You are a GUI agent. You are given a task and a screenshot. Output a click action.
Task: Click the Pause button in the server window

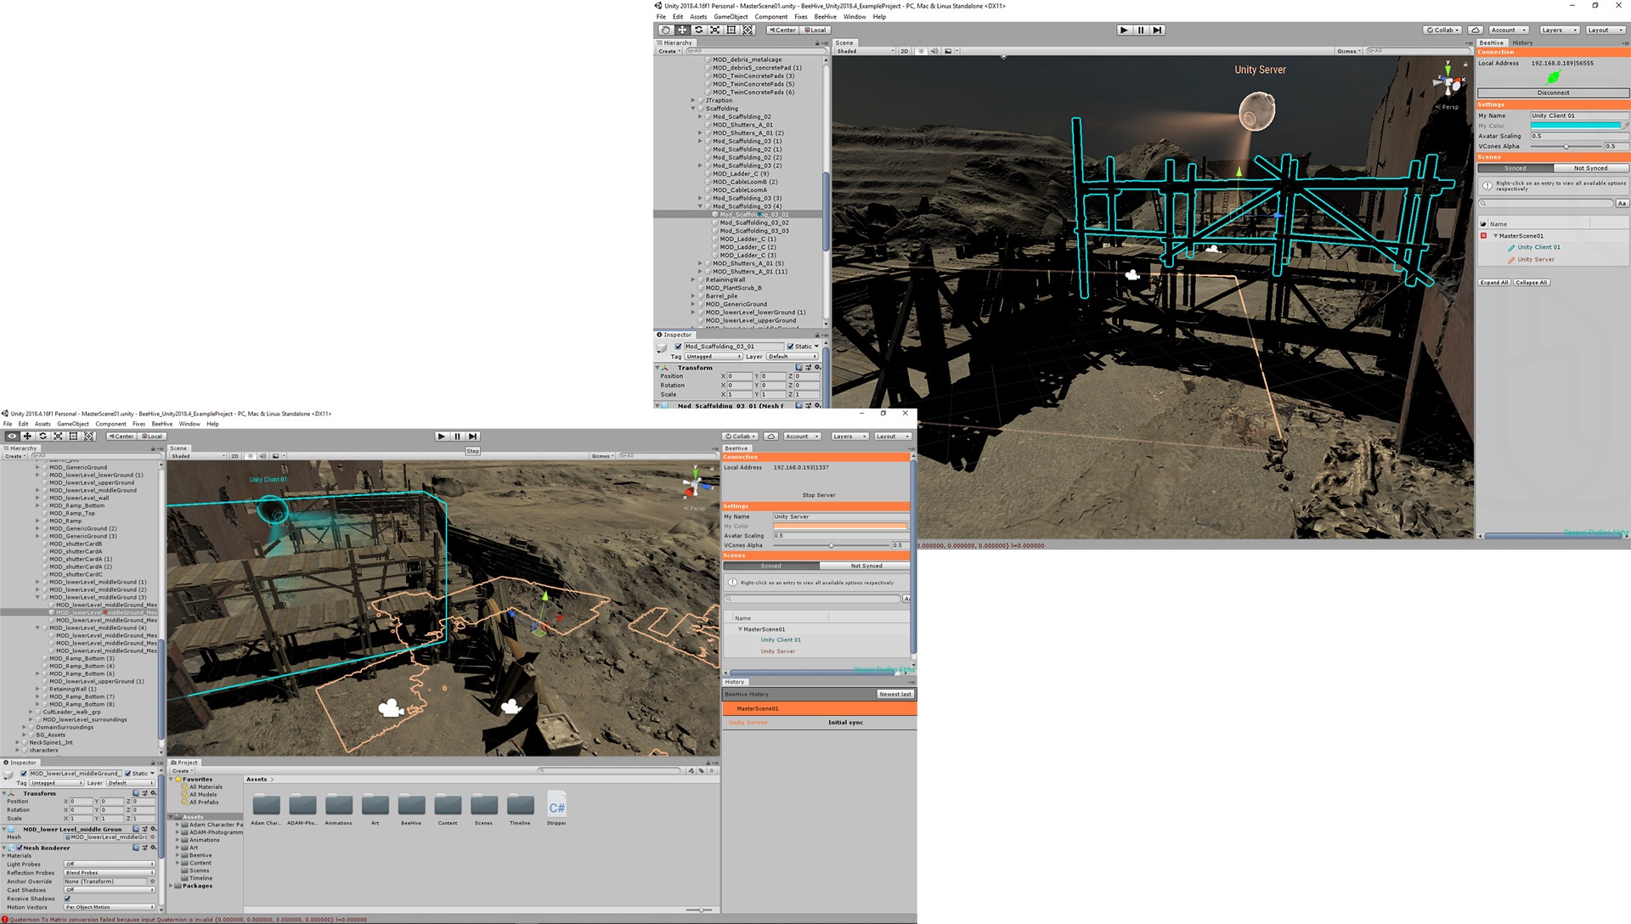click(x=457, y=436)
